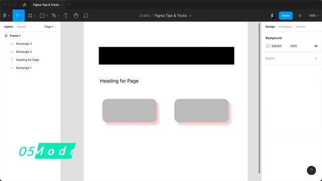Select the black rectangle on canvas
This screenshot has width=322, height=181.
[167, 56]
